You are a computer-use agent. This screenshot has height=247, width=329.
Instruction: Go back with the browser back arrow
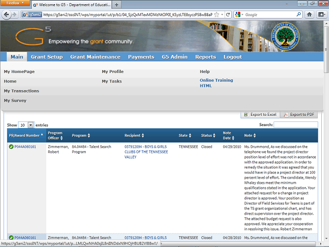6,14
